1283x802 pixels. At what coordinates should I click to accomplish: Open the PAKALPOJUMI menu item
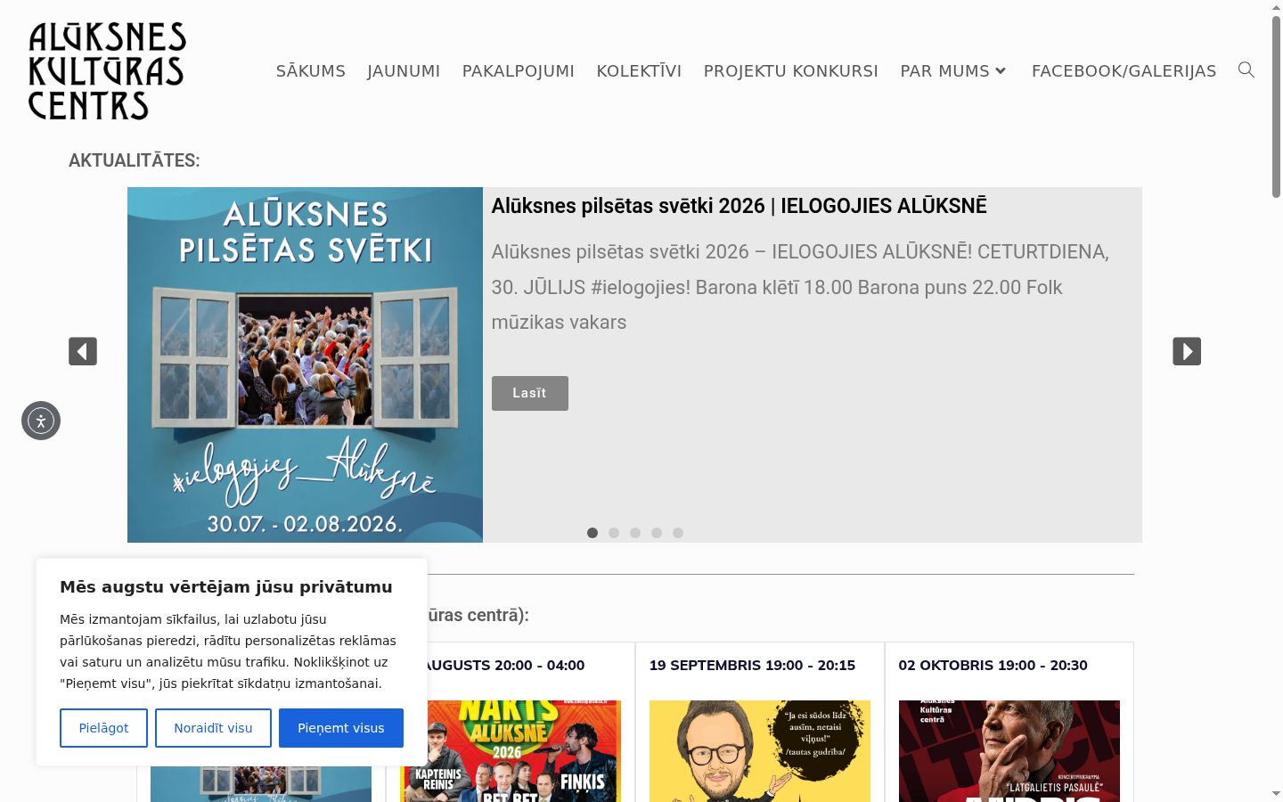[519, 70]
